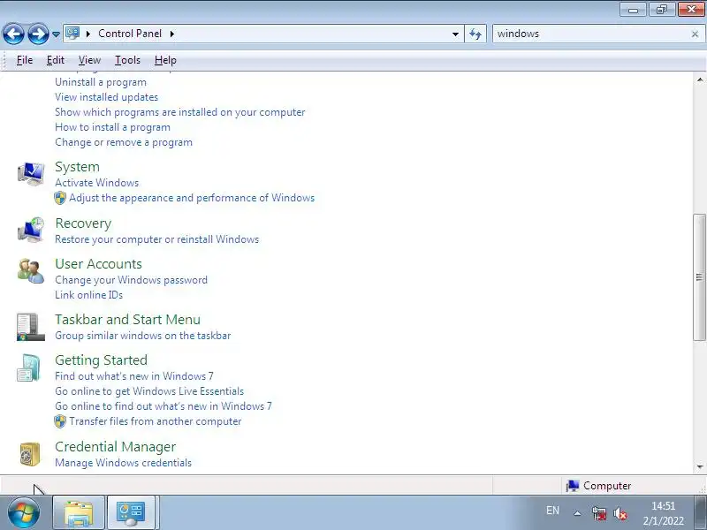Click Activate Windows link
The width and height of the screenshot is (707, 530).
pos(97,183)
